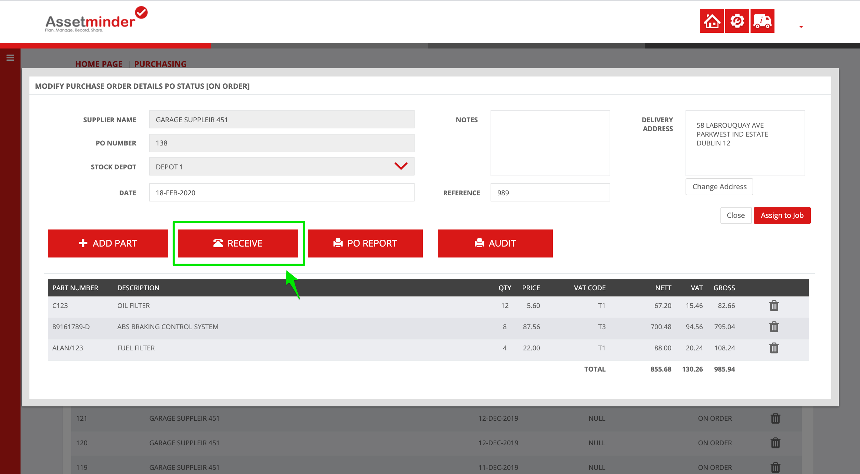Click the AUDIT button
This screenshot has width=860, height=474.
[x=495, y=243]
